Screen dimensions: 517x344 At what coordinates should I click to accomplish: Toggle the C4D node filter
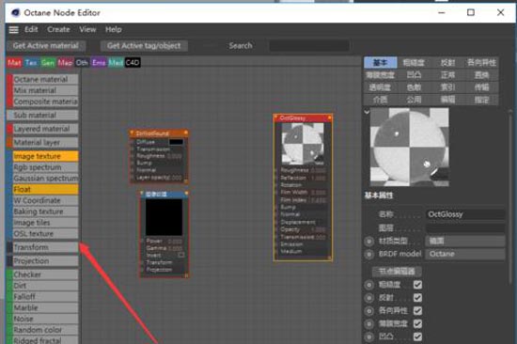133,62
